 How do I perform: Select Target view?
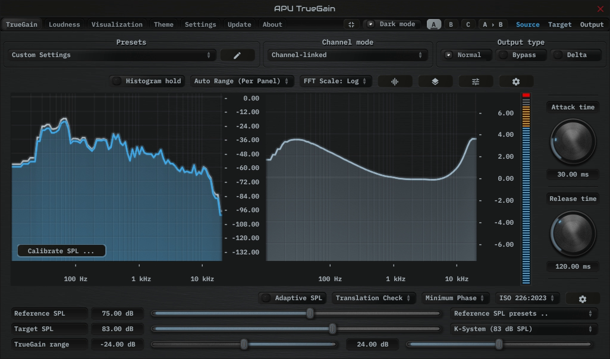click(x=560, y=24)
